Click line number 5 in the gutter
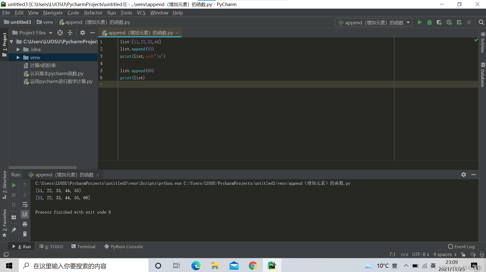Viewport: 486px width, 272px height. (101, 71)
